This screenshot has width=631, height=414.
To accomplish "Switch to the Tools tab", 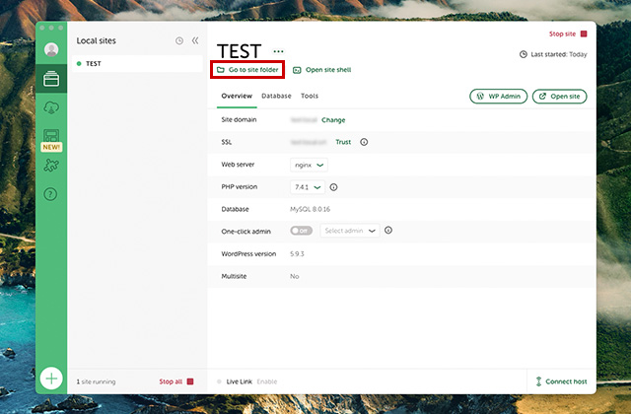I will pyautogui.click(x=310, y=96).
